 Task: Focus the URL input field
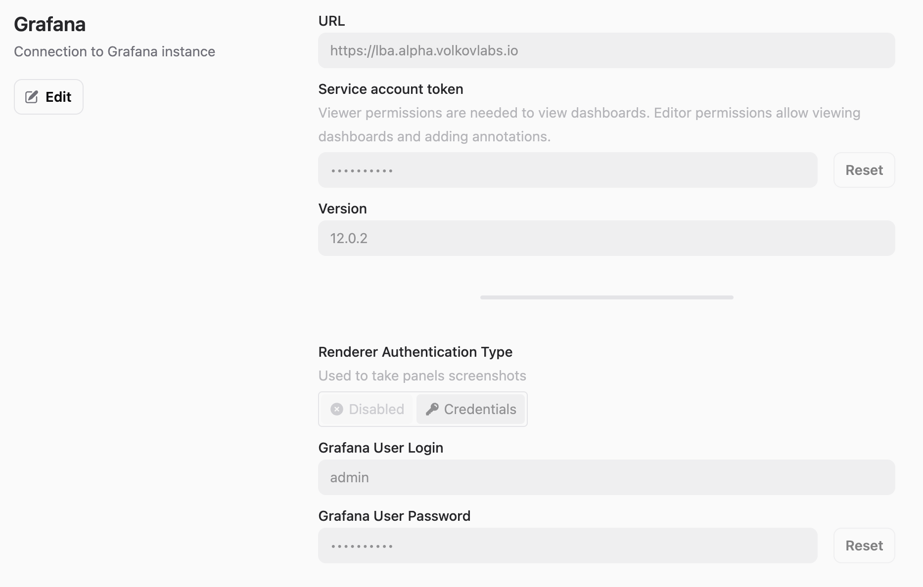click(606, 50)
